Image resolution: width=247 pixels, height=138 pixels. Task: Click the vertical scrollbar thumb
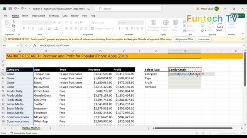click(x=245, y=69)
